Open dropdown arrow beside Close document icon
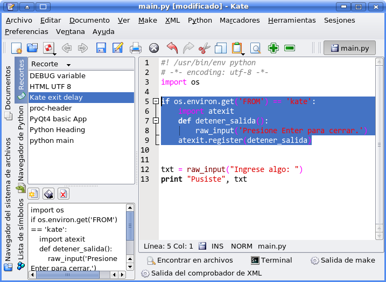The image size is (386, 282). (x=55, y=54)
